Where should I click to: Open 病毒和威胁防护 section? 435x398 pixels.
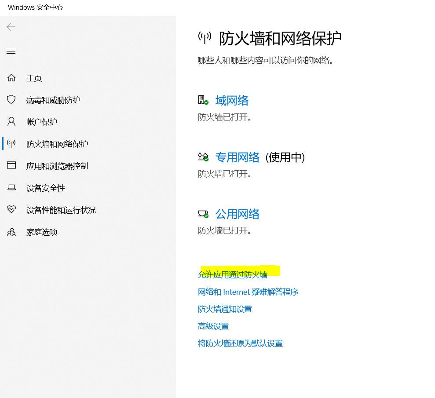click(53, 100)
